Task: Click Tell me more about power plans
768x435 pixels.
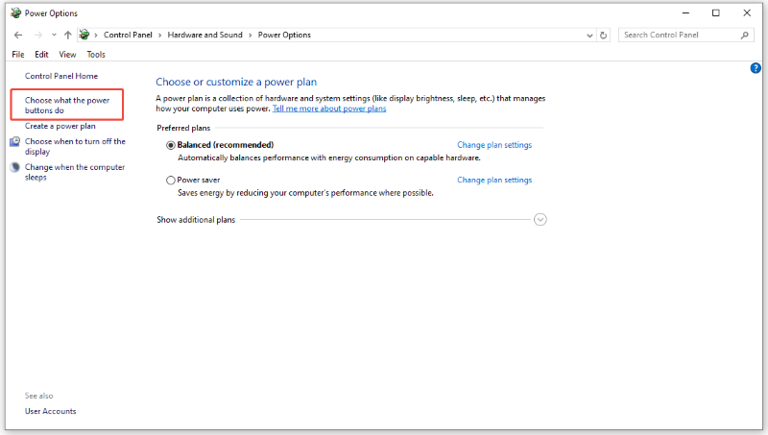Action: pyautogui.click(x=329, y=109)
